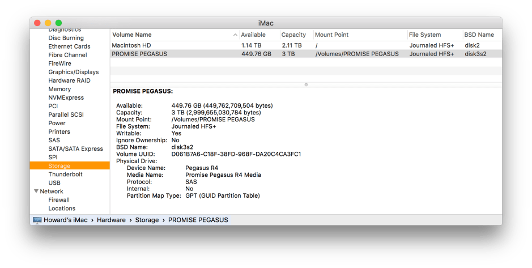The width and height of the screenshot is (532, 268).
Task: Open the Graphics/Displays hardware section
Action: pyautogui.click(x=73, y=72)
